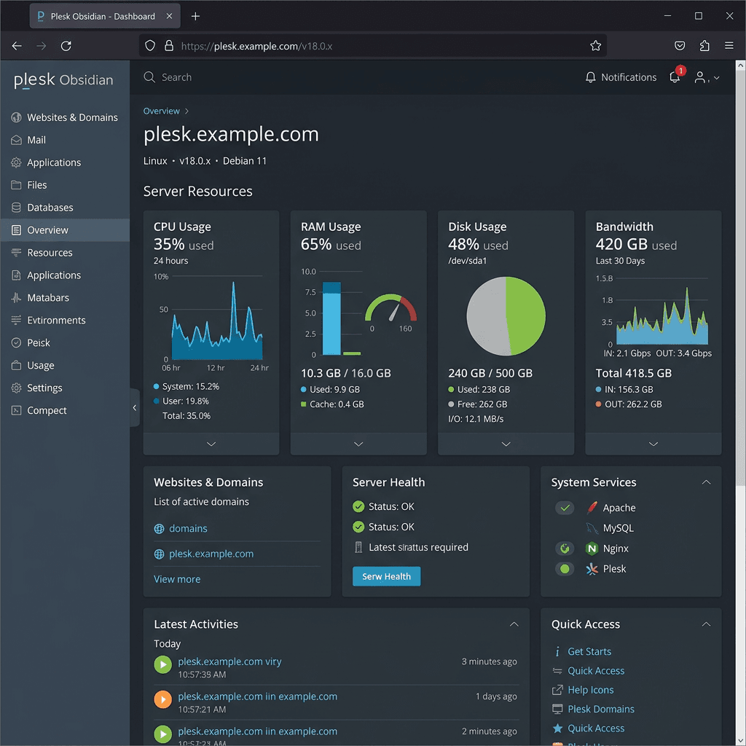
Task: Open the Plesk Domains quick link
Action: (601, 709)
